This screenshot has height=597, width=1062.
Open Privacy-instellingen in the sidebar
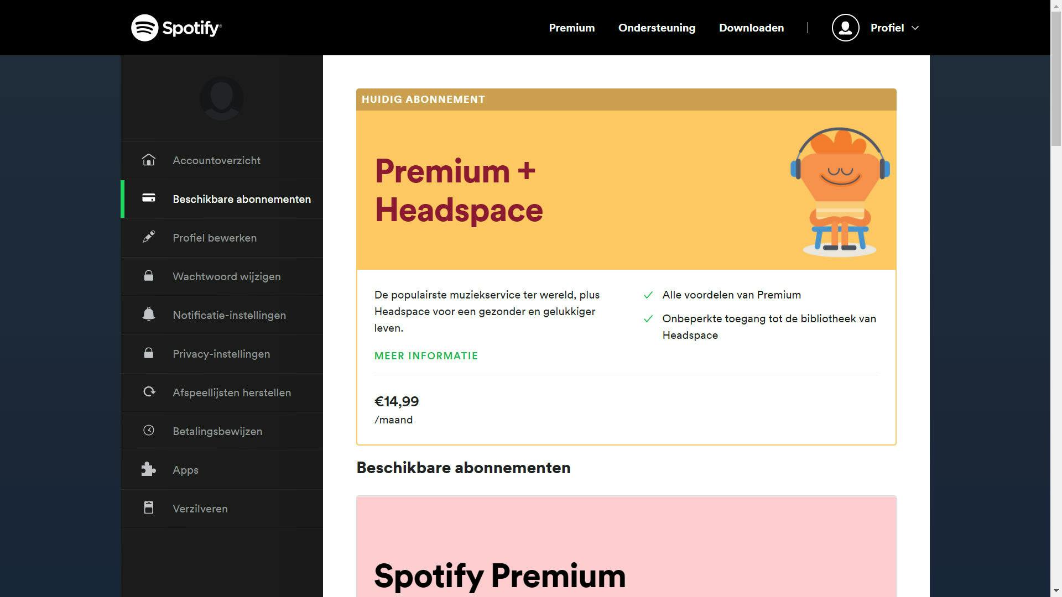221,354
